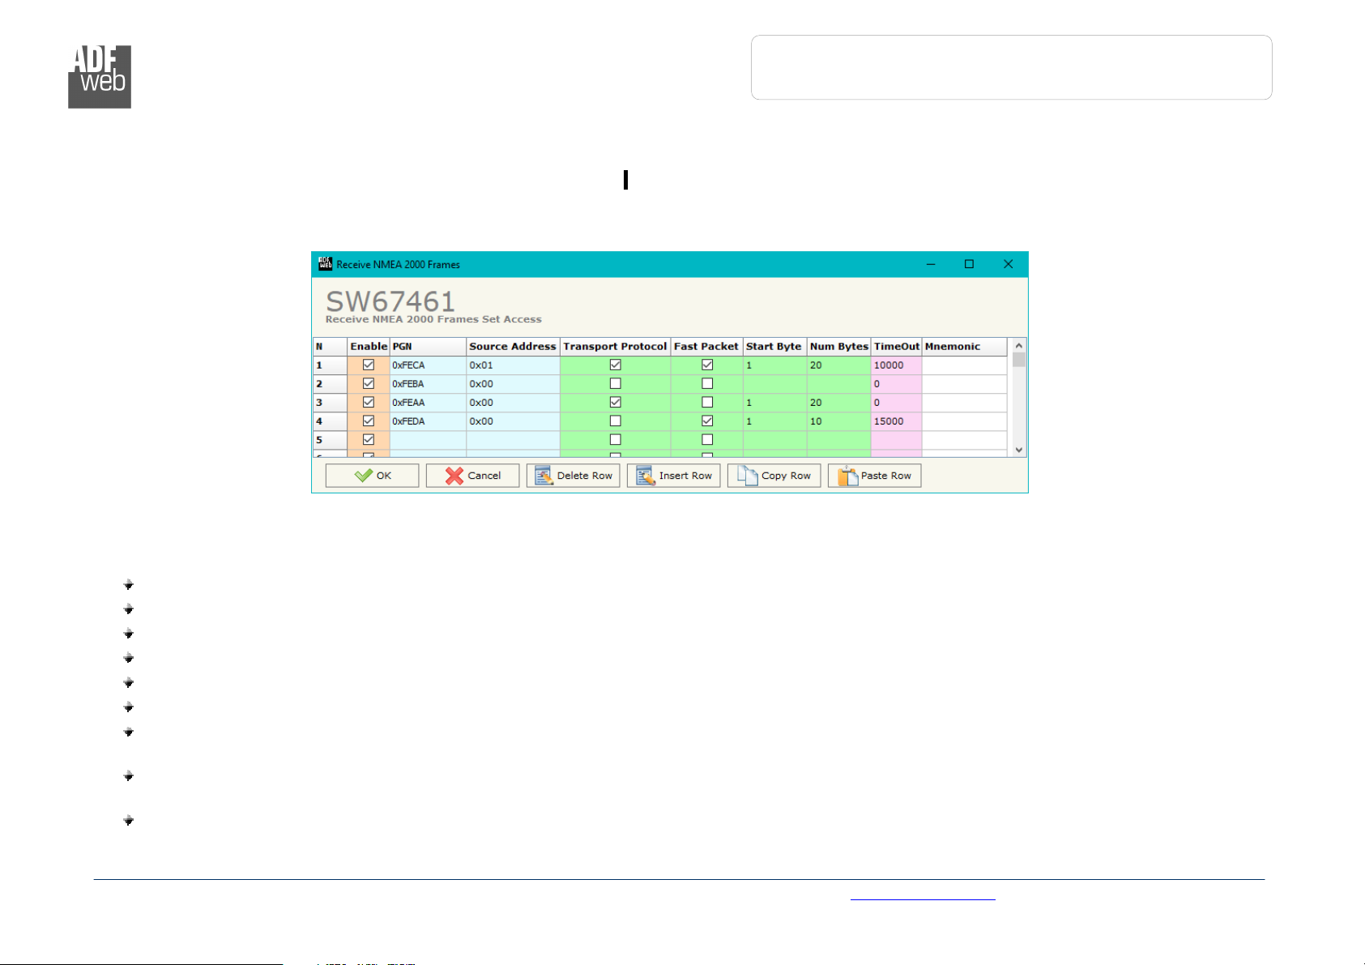Select PGN cell 0xFEDA
This screenshot has width=1365, height=965.
click(428, 421)
